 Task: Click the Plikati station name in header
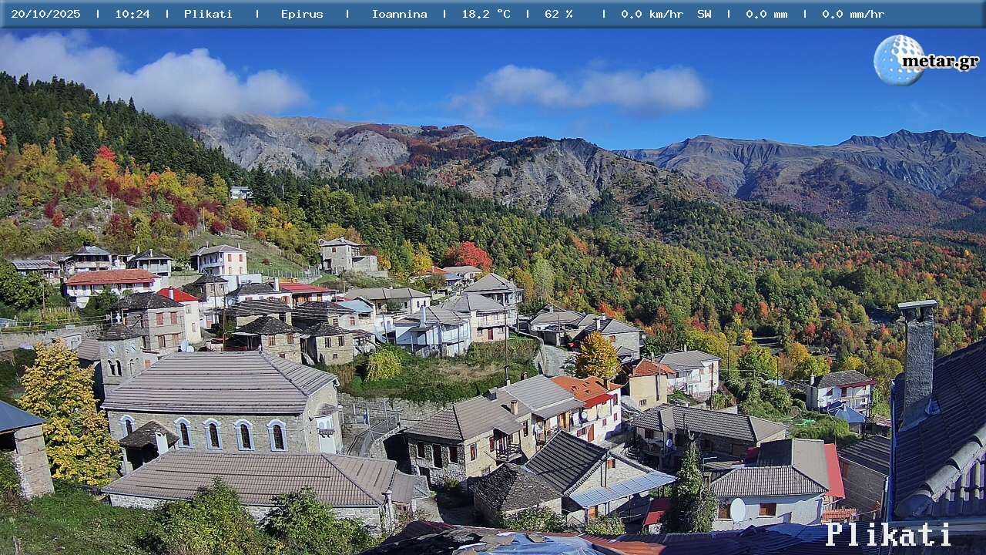pos(208,14)
